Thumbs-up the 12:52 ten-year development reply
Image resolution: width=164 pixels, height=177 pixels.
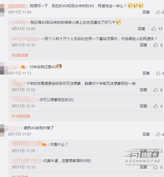click(156, 90)
